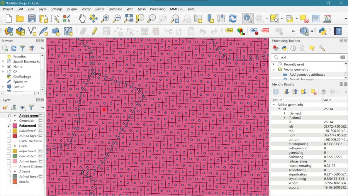
Task: Open the Processing history dialog
Action: pos(293,48)
